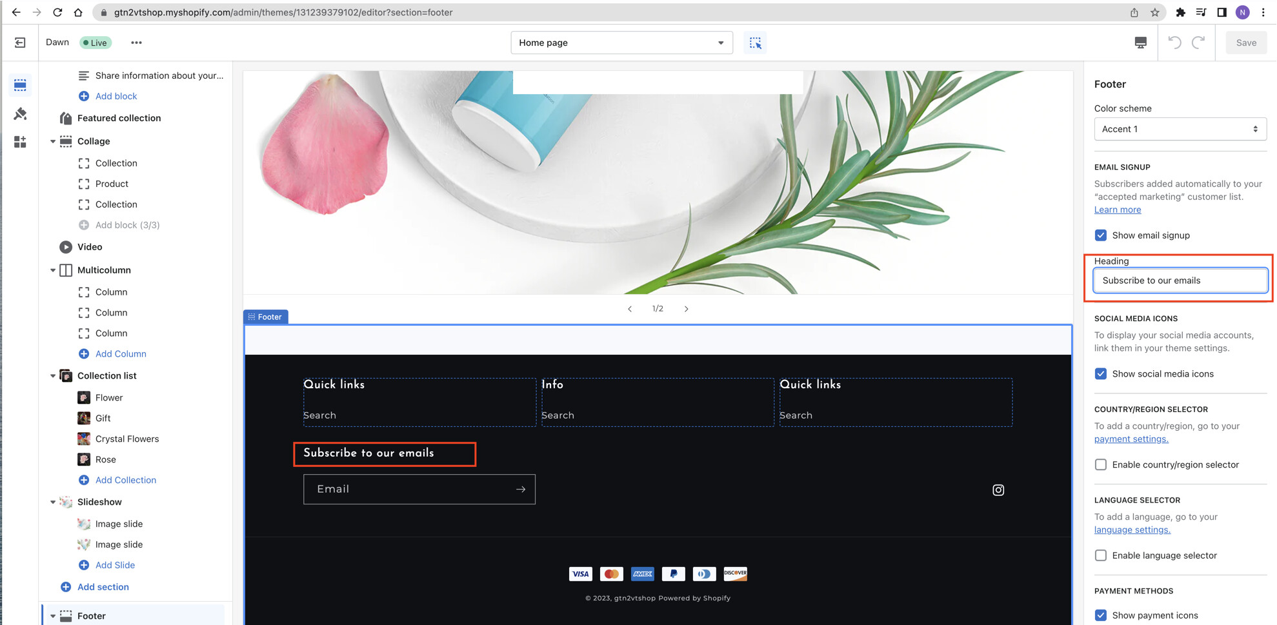Click Add Collection link
Viewport: 1277px width, 625px height.
coord(126,481)
